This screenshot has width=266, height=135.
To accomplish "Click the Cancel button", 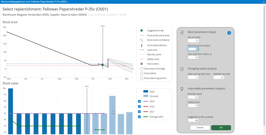I will [x=200, y=128].
